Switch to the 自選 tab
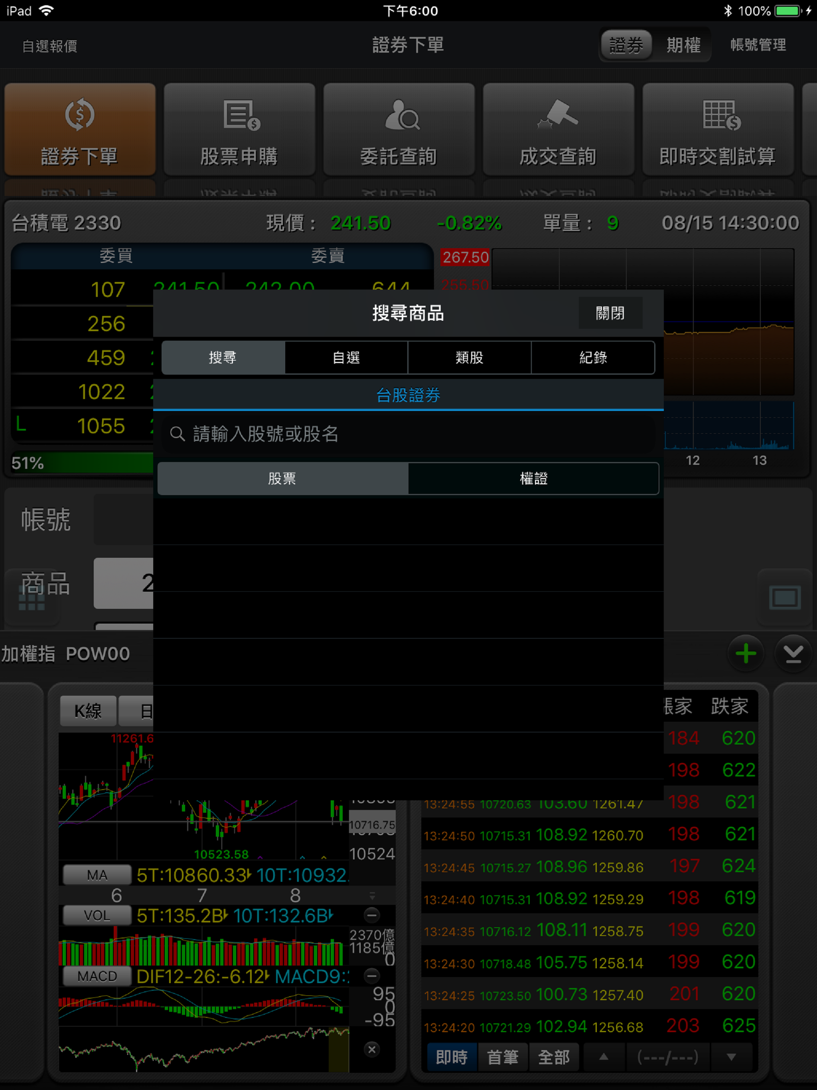817x1090 pixels. pos(346,357)
